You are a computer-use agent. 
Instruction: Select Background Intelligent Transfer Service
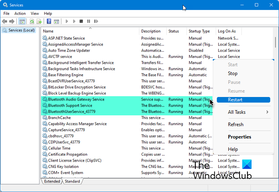click(81, 63)
